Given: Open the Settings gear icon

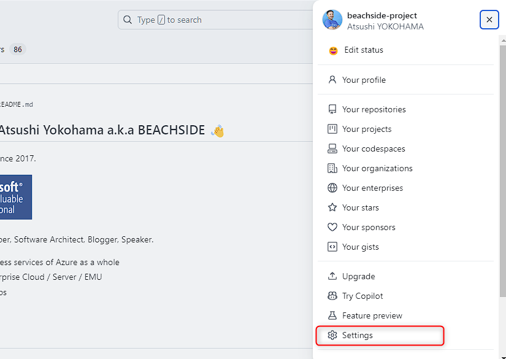Looking at the screenshot, I should point(332,336).
